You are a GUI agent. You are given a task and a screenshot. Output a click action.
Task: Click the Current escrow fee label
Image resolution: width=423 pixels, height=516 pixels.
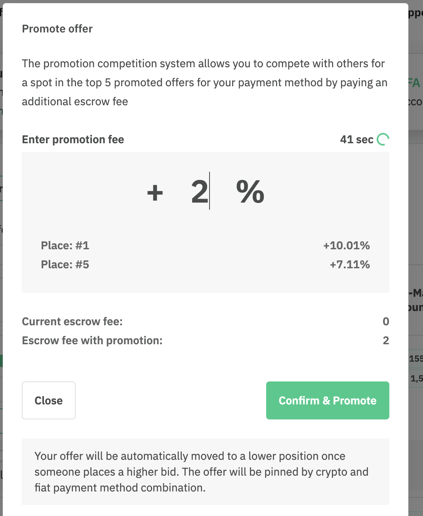tap(72, 321)
